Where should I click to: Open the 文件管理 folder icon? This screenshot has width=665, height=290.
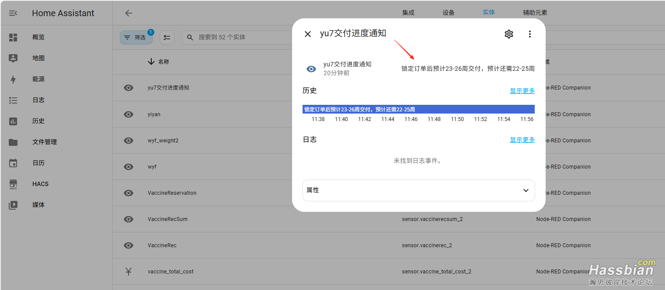point(13,142)
